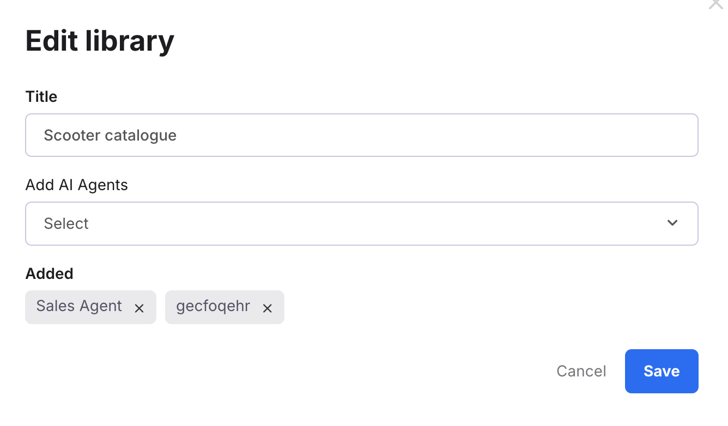Save the library changes
This screenshot has height=426, width=728.
[x=661, y=371]
